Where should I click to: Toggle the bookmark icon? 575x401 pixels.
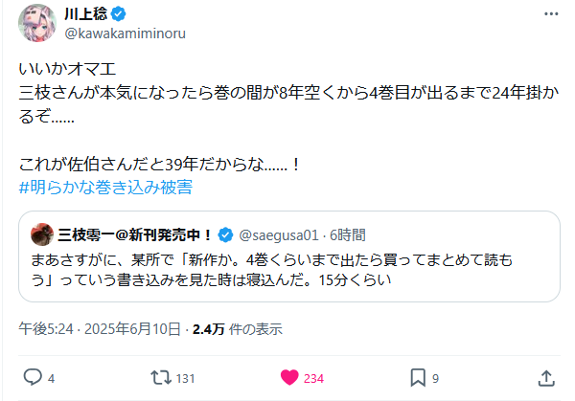click(417, 377)
